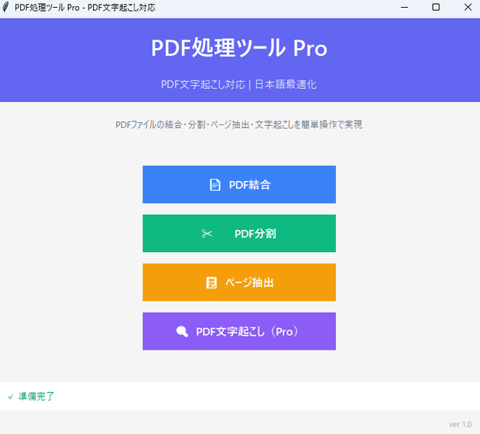This screenshot has width=480, height=434.
Task: Click the window title bar text
Action: (x=85, y=7)
